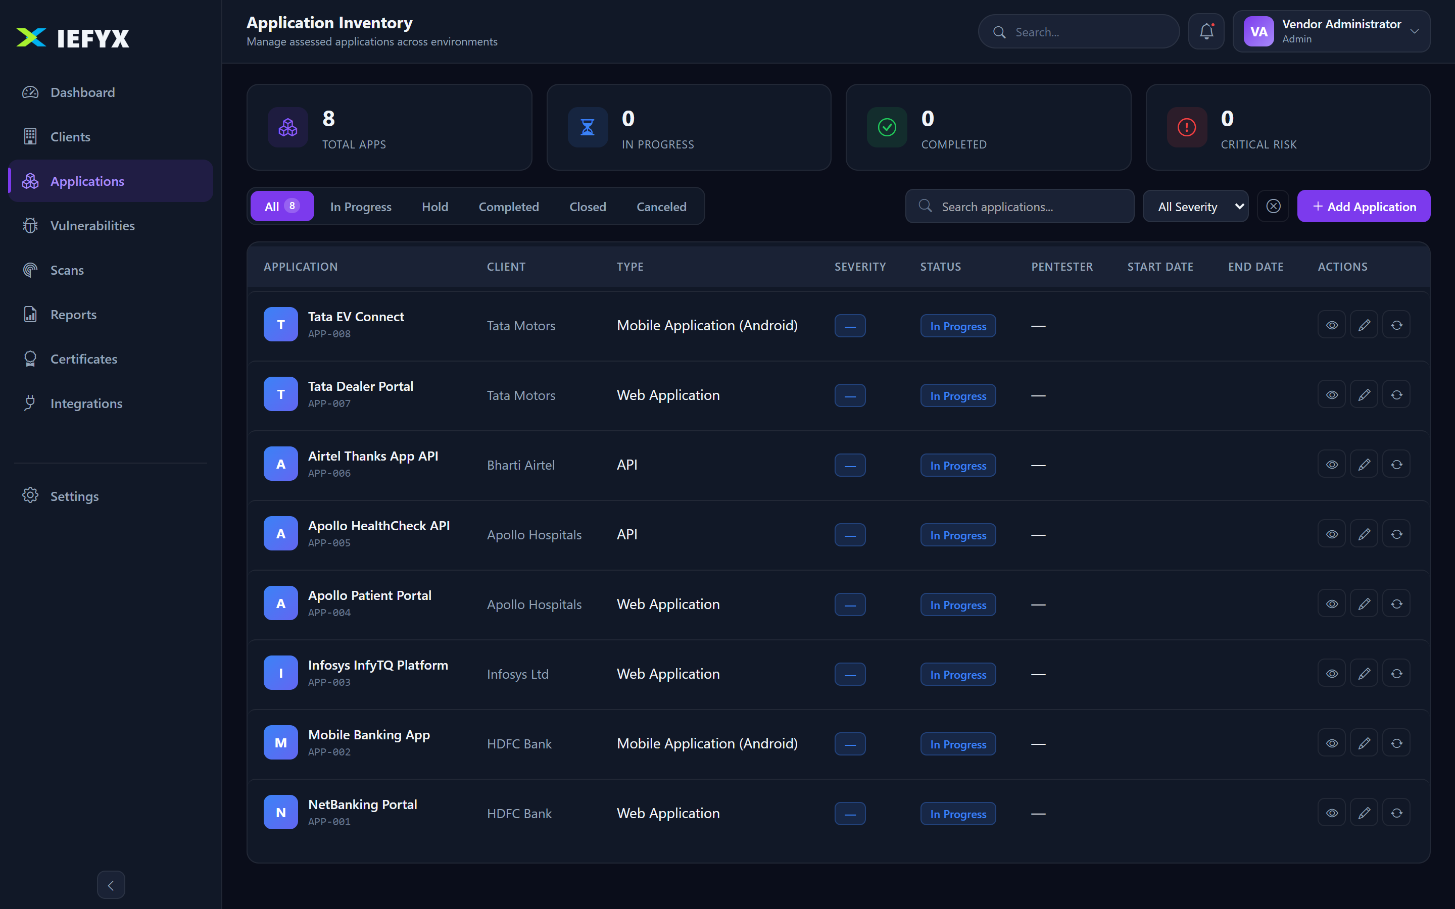Viewport: 1455px width, 909px height.
Task: View Mobile Banking App via eye icon
Action: click(x=1332, y=743)
